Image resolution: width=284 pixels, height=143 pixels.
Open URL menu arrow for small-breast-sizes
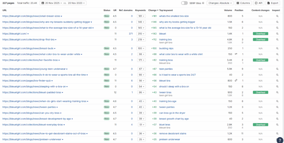coord(61,16)
